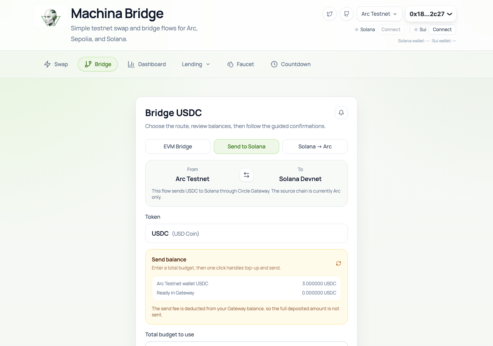Go to the Swap tab

[56, 64]
